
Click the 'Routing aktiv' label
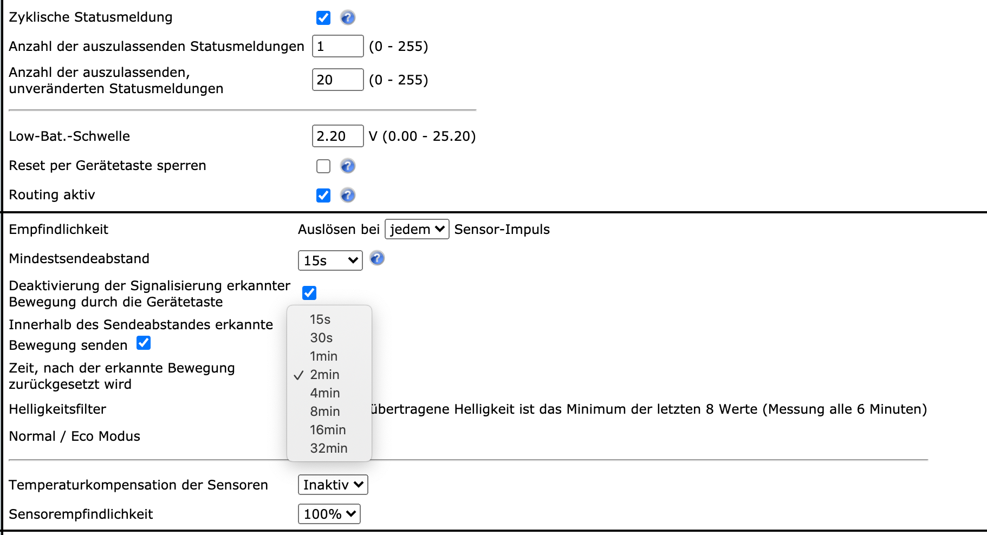(x=52, y=194)
